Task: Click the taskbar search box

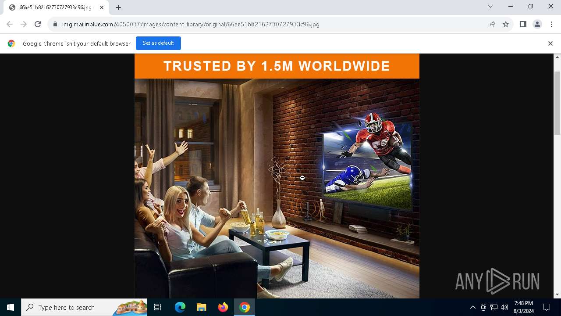Action: tap(84, 307)
